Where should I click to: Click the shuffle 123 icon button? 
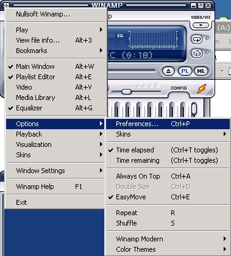click(x=197, y=54)
